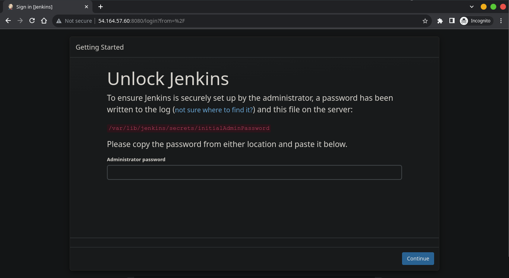Image resolution: width=509 pixels, height=278 pixels.
Task: Close the Sign in [Jenkins] tab
Action: pyautogui.click(x=86, y=7)
